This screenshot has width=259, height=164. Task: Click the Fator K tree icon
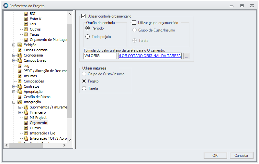[x=26, y=19]
